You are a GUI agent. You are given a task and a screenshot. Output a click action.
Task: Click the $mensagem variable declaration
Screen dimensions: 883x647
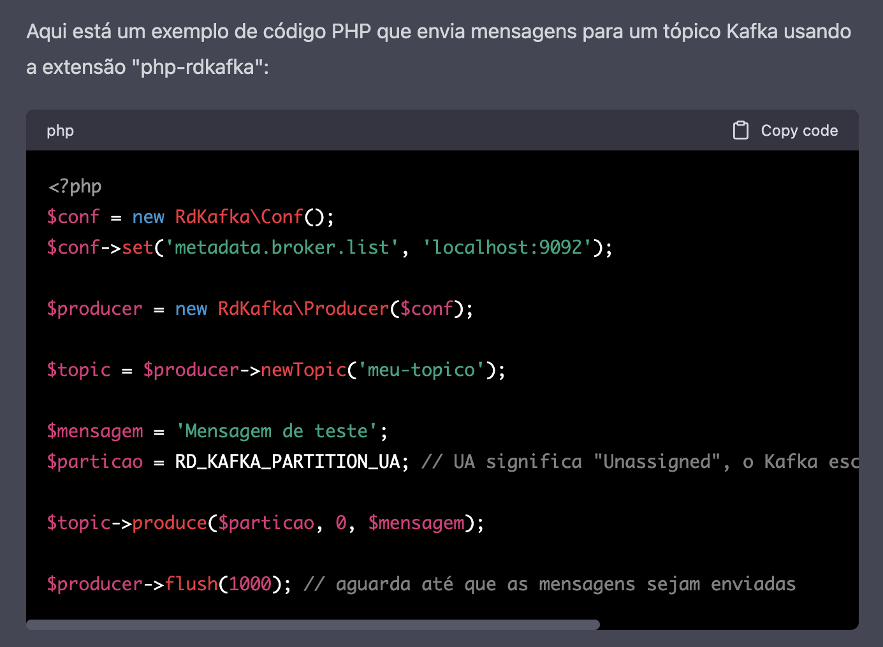tap(95, 431)
